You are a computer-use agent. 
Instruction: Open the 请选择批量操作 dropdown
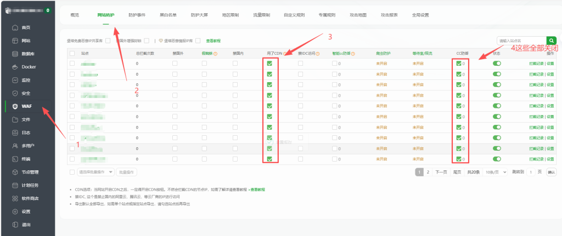tap(95, 172)
